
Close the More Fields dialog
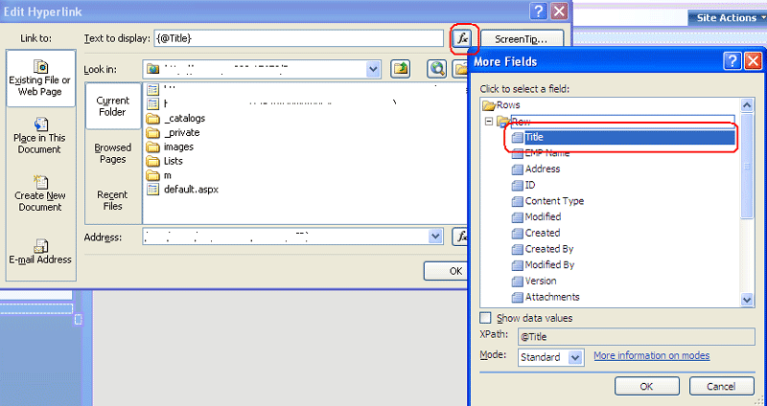753,61
